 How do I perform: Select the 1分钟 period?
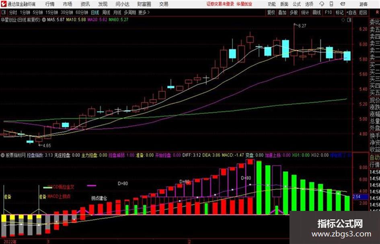pos(25,12)
